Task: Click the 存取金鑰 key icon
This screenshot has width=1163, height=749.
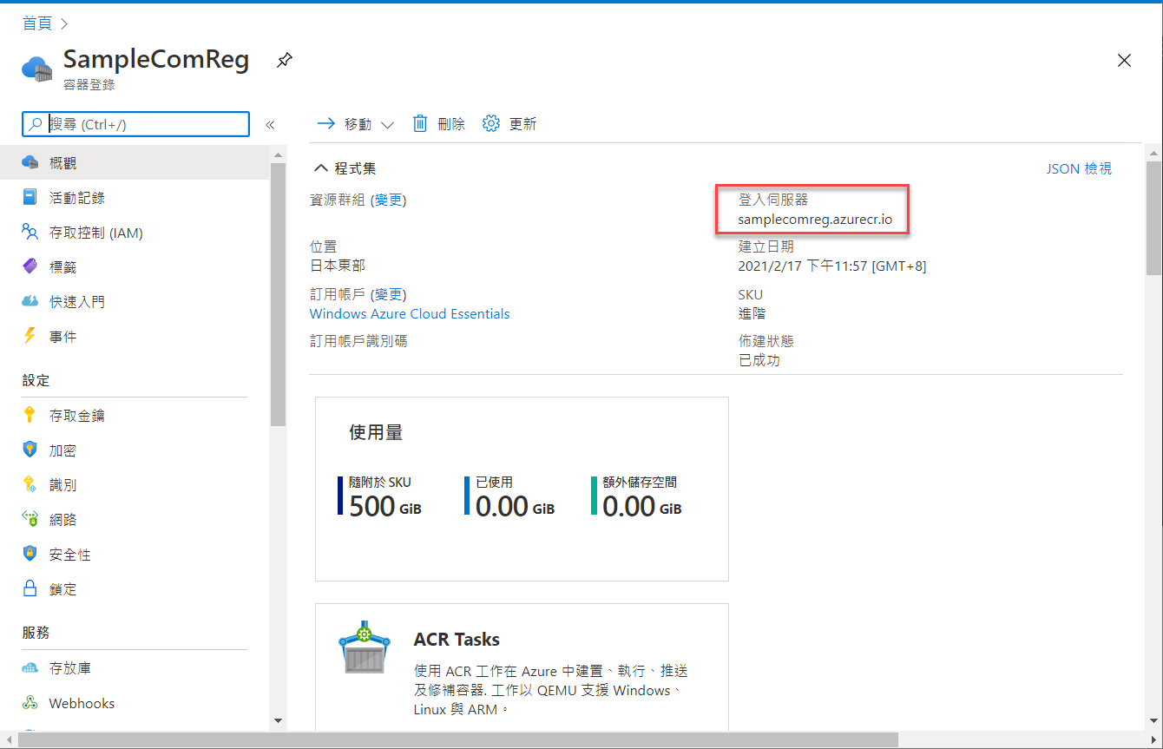Action: click(x=30, y=416)
